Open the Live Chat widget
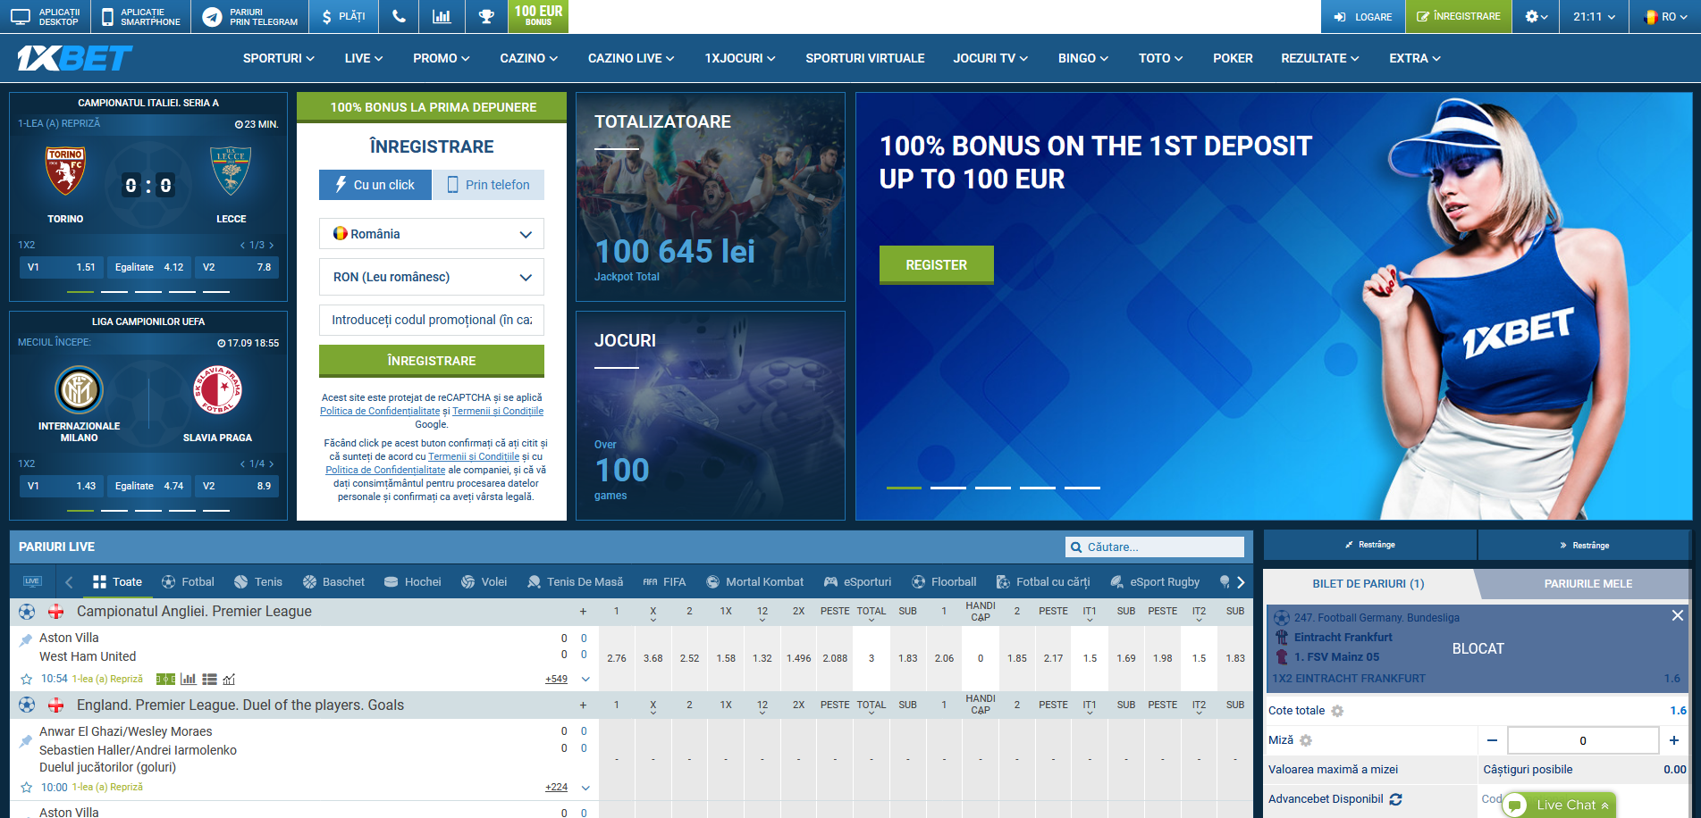 (x=1560, y=805)
